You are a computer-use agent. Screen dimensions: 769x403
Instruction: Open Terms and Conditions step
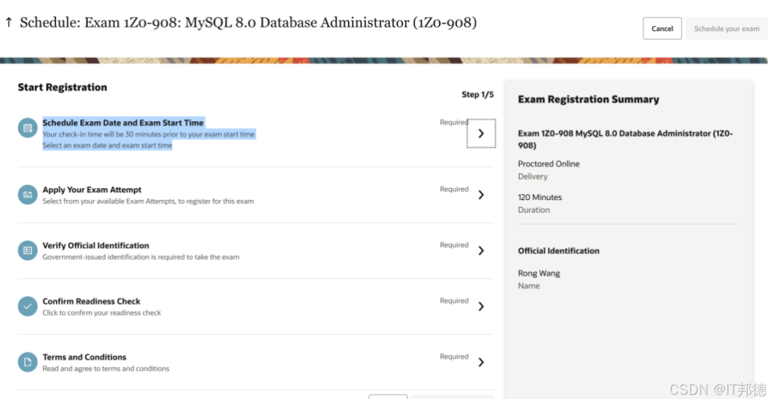[85, 357]
